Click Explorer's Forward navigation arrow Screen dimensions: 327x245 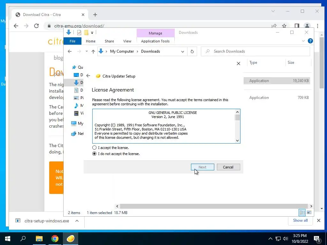(x=79, y=51)
